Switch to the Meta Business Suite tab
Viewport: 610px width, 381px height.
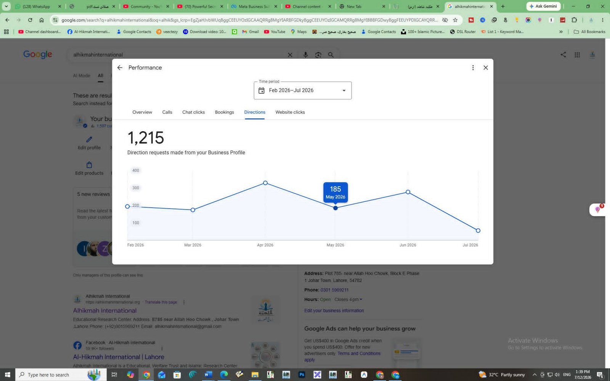point(254,6)
